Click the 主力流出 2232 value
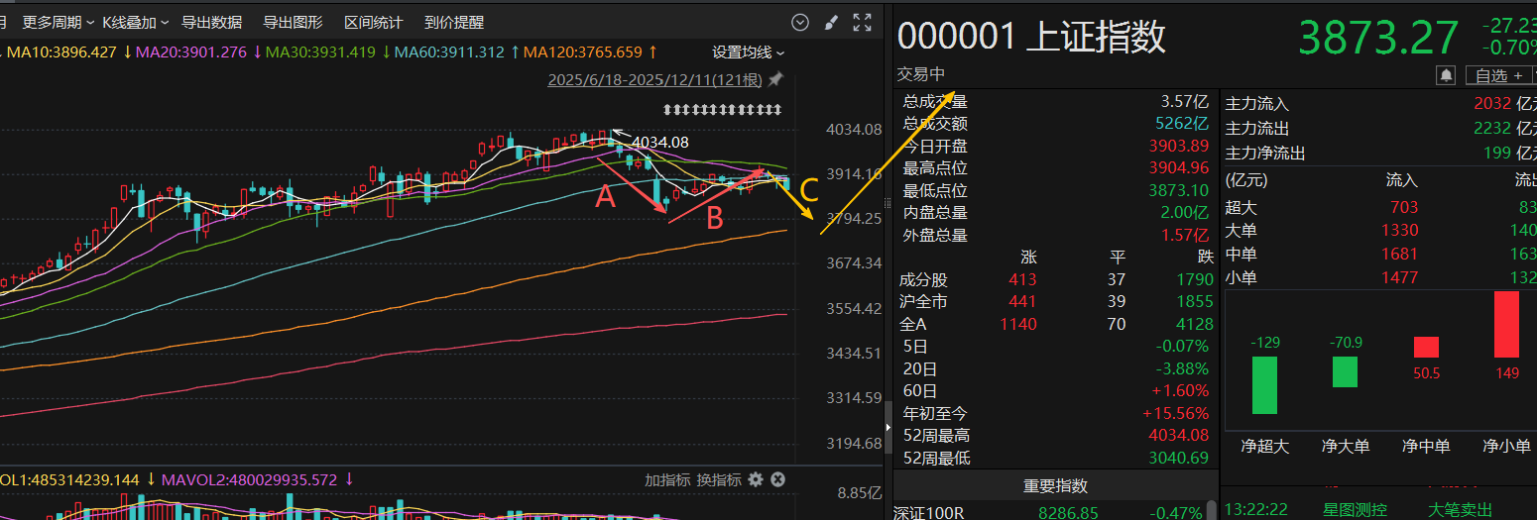The width and height of the screenshot is (1537, 520). 1493,128
